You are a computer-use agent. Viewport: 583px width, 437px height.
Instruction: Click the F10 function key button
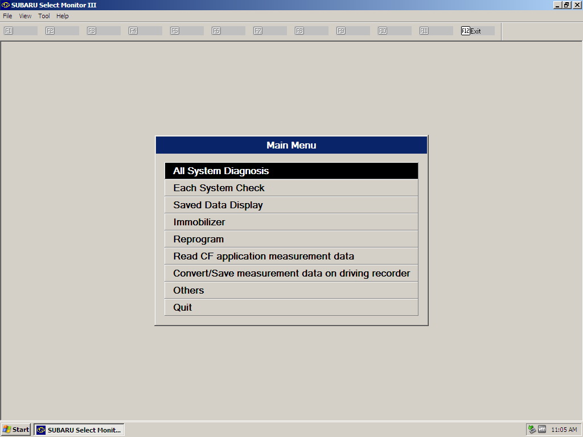tap(395, 31)
